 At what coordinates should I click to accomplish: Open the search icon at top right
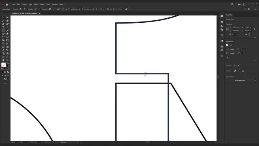tap(232, 4)
